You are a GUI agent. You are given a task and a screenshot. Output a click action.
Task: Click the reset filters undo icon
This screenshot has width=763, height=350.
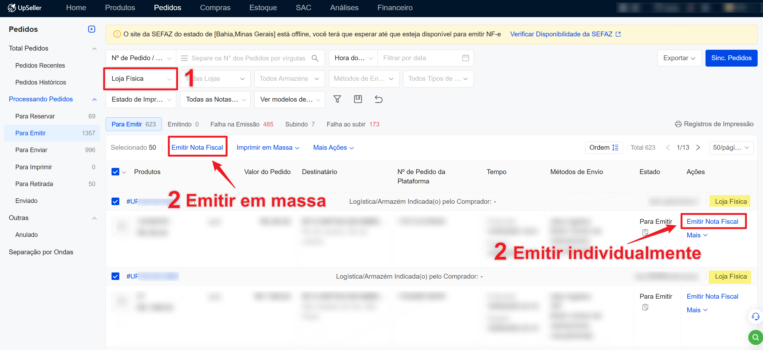coord(378,99)
